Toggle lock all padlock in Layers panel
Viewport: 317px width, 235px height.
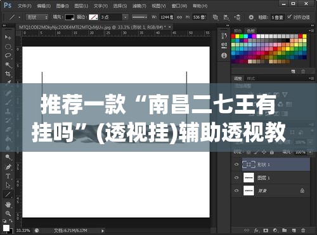click(x=272, y=152)
